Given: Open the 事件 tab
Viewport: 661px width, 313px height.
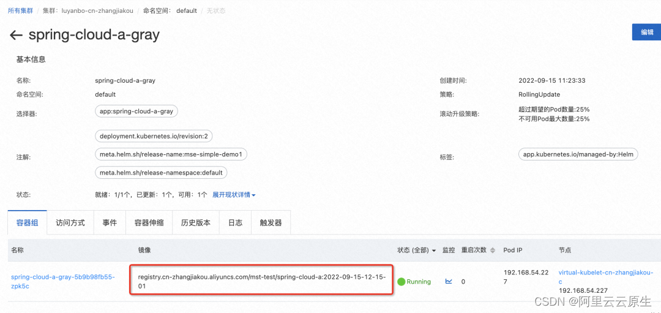Looking at the screenshot, I should pos(109,223).
